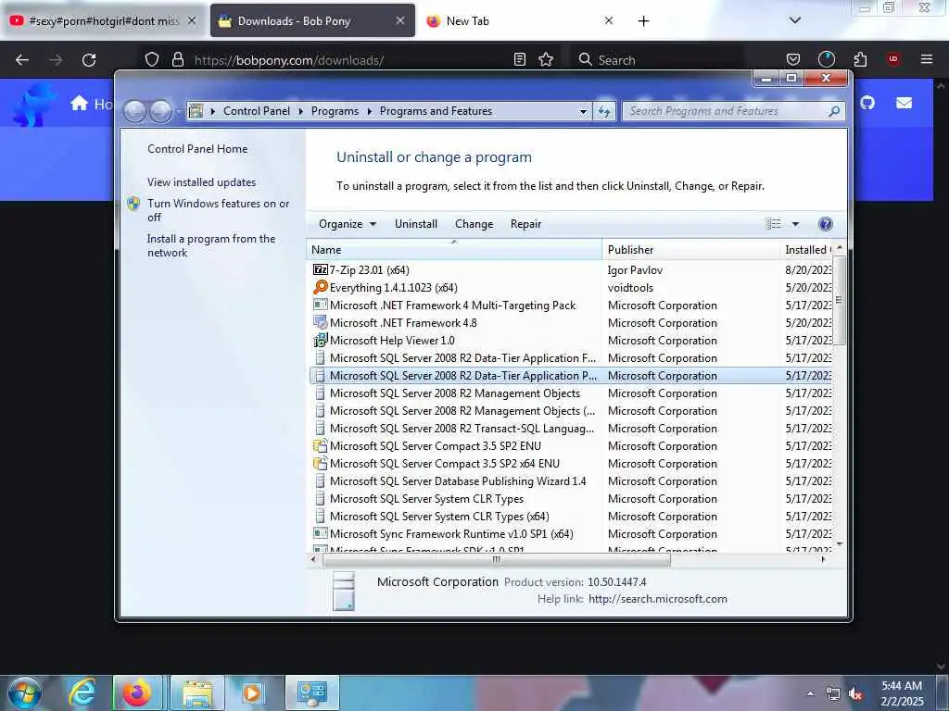
Task: Select Microsoft SQL Server System CLR Types (x64)
Action: pos(439,517)
